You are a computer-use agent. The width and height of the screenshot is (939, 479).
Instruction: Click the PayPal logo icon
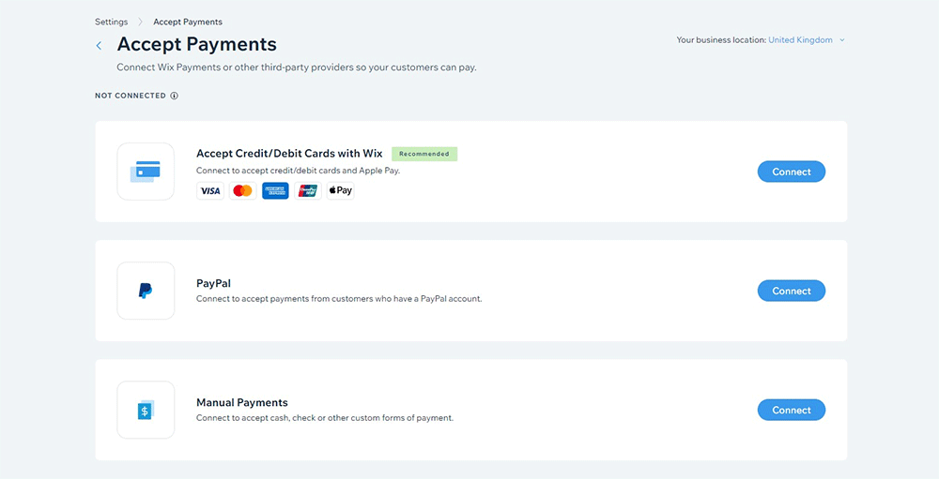pos(146,291)
